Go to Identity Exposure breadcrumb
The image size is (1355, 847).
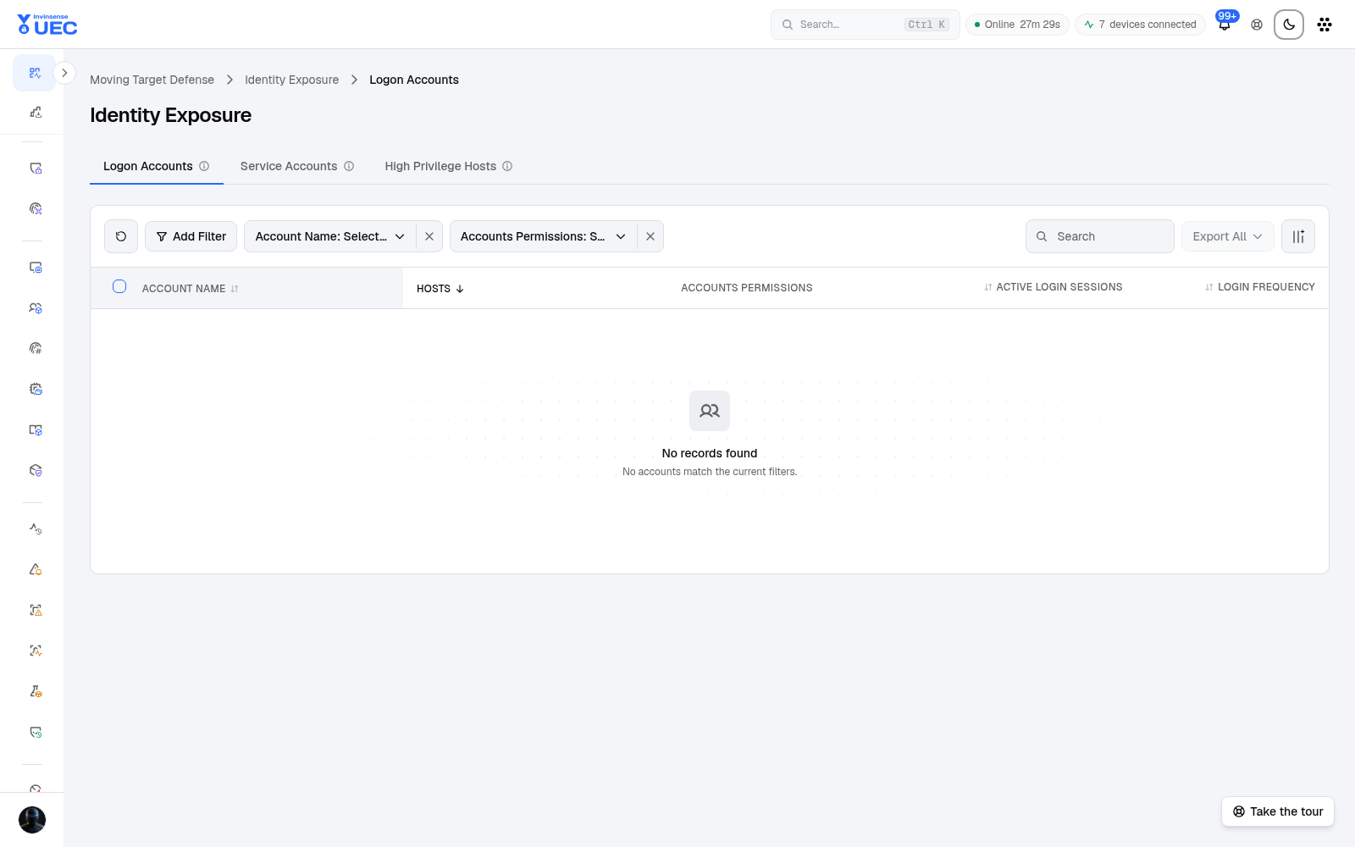[292, 80]
